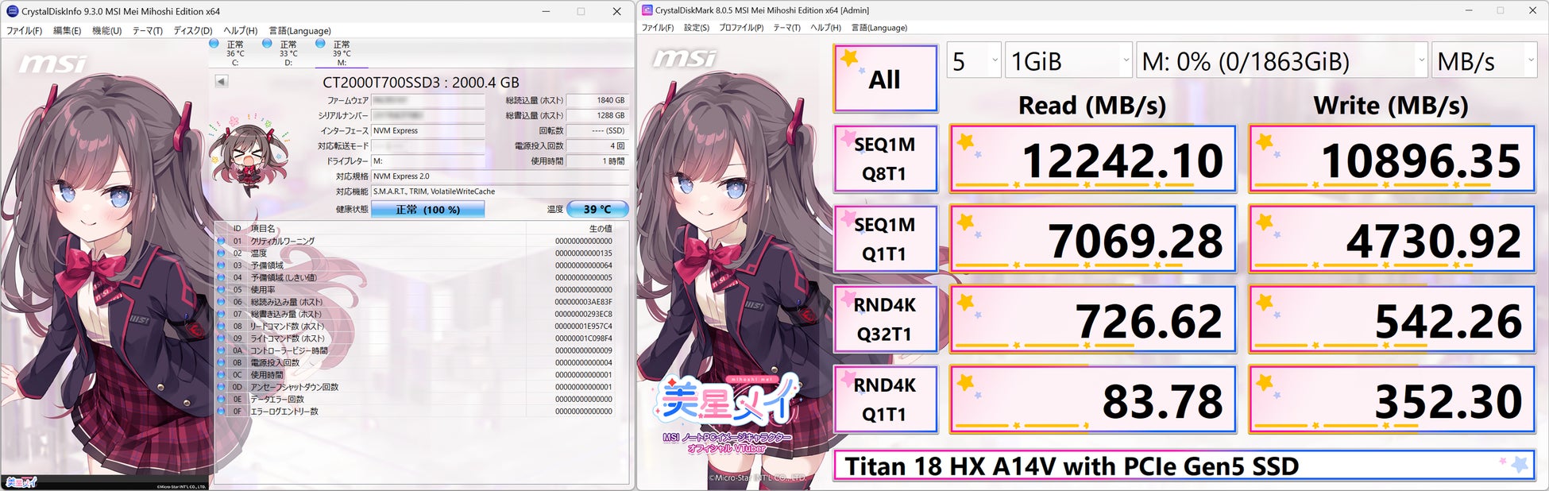Go to previous disk with left arrow

tap(222, 81)
